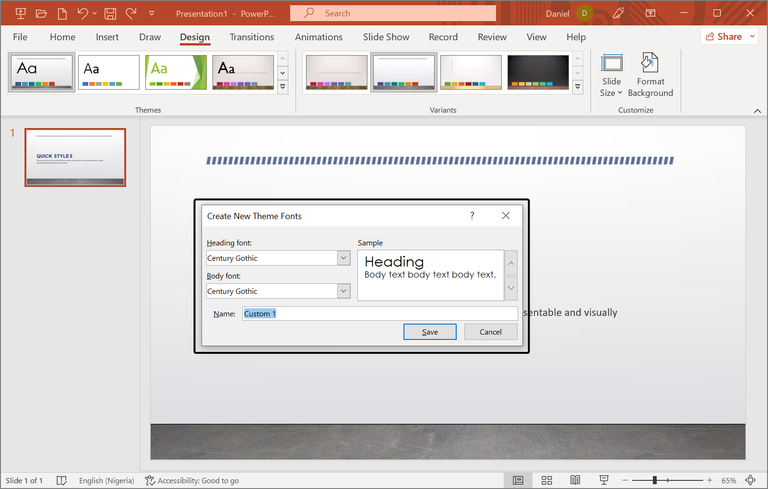Click the Name field with Custom 1
This screenshot has height=489, width=768.
[x=379, y=314]
